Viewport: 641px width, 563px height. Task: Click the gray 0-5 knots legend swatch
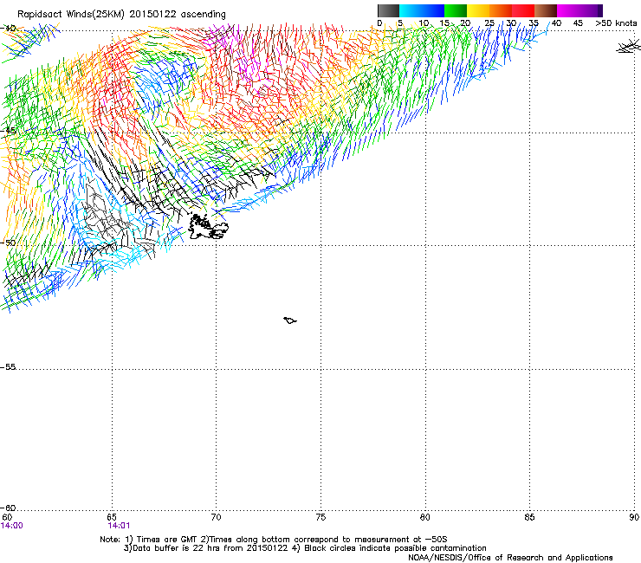388,10
